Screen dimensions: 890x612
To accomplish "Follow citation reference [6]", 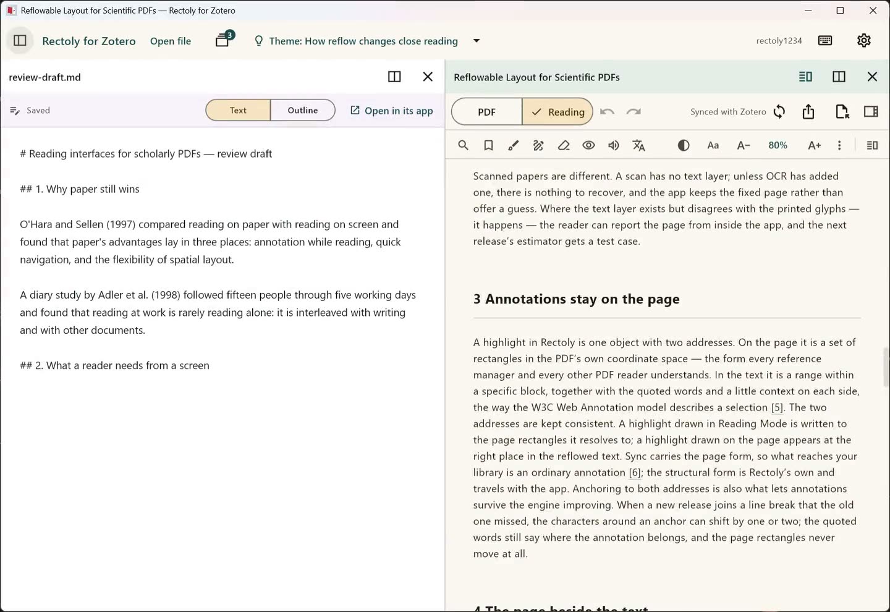I will click(635, 472).
